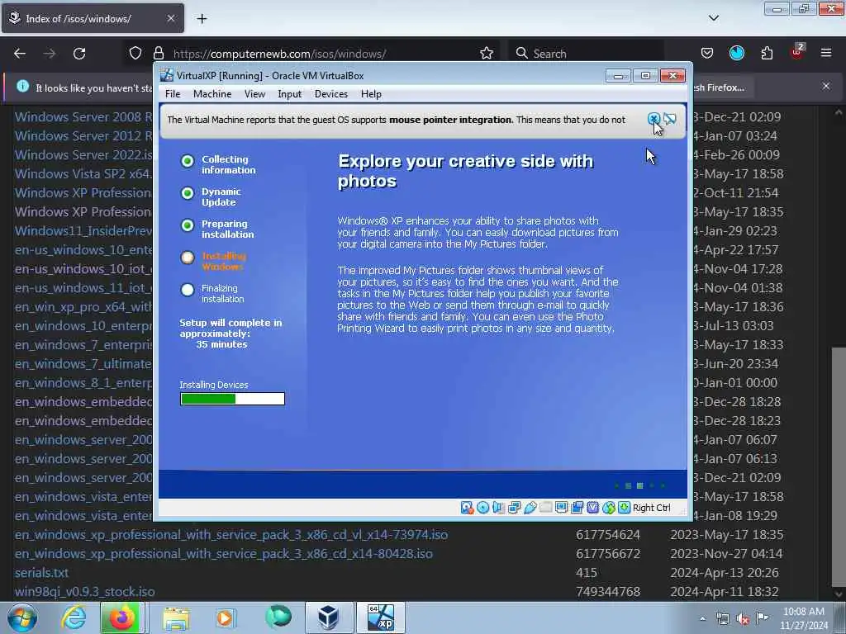Open the Pocket save icon

707,53
